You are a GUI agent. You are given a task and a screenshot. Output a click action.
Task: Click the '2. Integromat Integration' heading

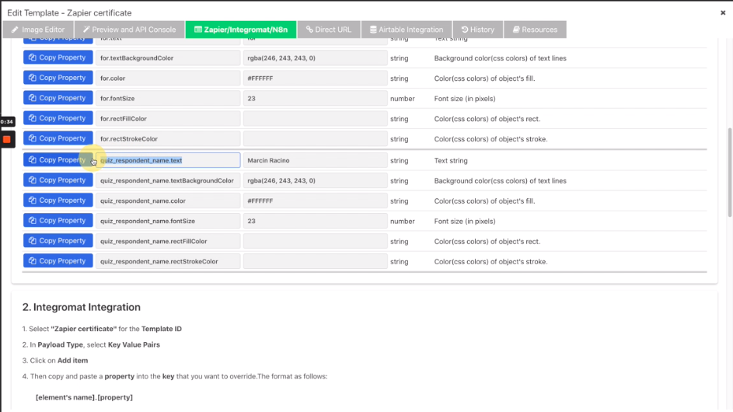(x=82, y=307)
